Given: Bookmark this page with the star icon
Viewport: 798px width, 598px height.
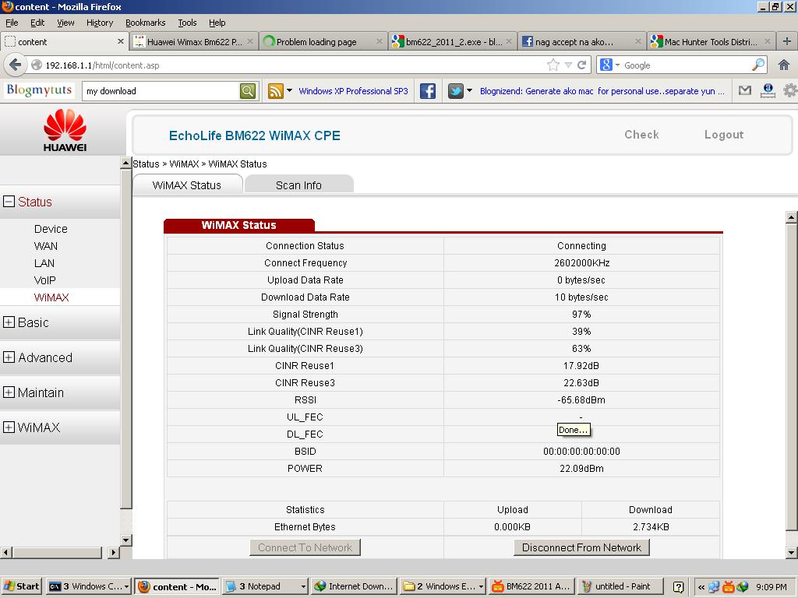Looking at the screenshot, I should (553, 65).
